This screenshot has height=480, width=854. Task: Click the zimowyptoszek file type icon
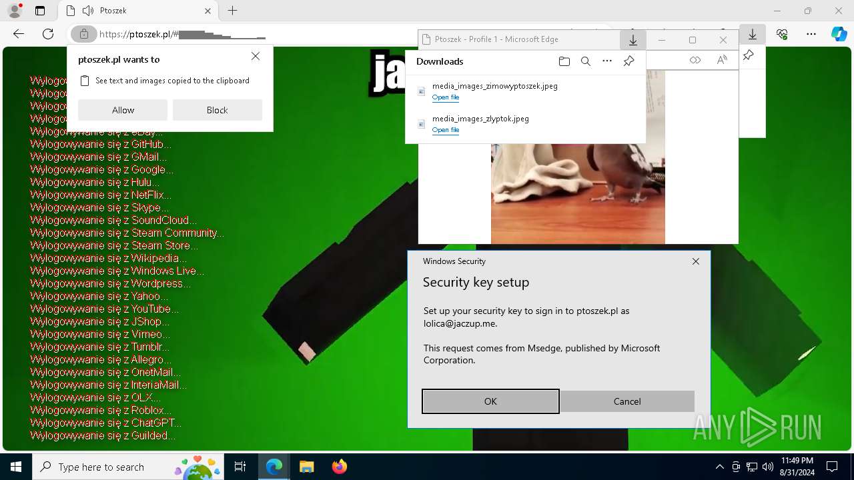(421, 91)
